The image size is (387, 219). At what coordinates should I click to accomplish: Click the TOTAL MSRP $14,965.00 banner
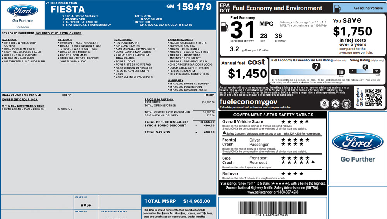click(178, 201)
